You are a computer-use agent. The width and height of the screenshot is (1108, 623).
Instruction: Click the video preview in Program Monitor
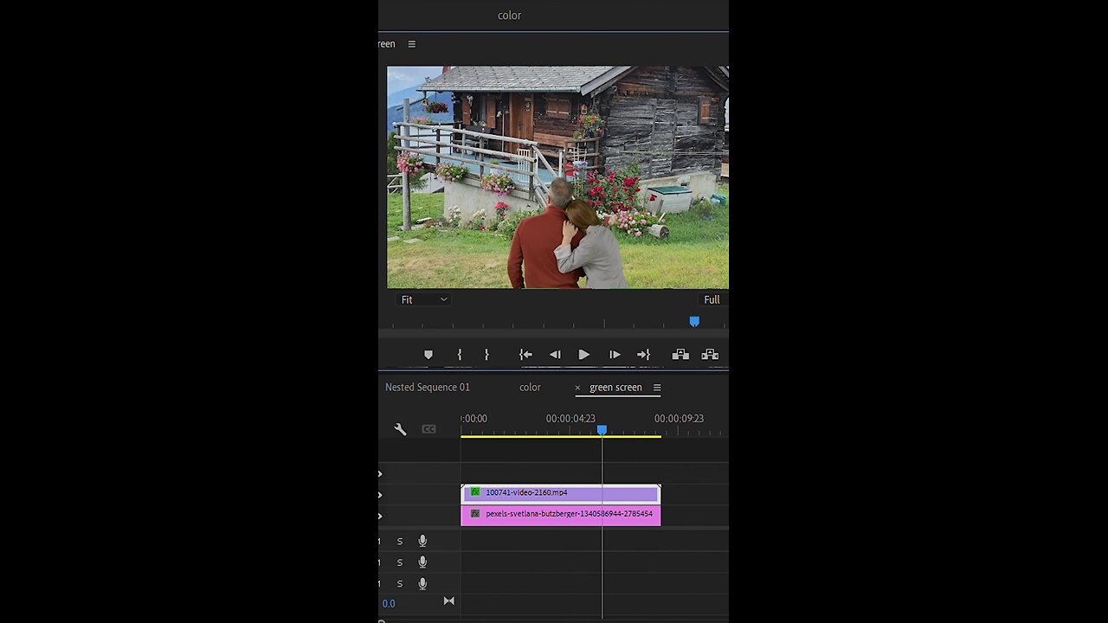point(557,177)
